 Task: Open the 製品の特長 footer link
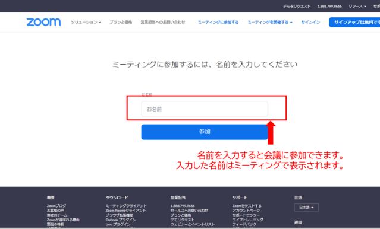55,224
